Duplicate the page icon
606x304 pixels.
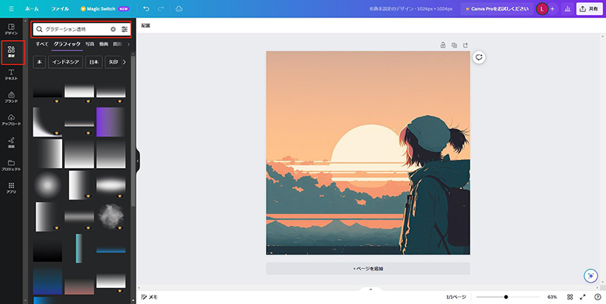pos(454,45)
